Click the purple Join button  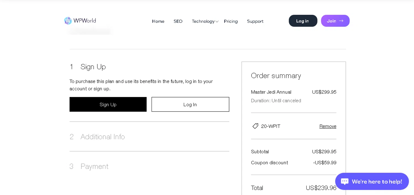(x=335, y=21)
